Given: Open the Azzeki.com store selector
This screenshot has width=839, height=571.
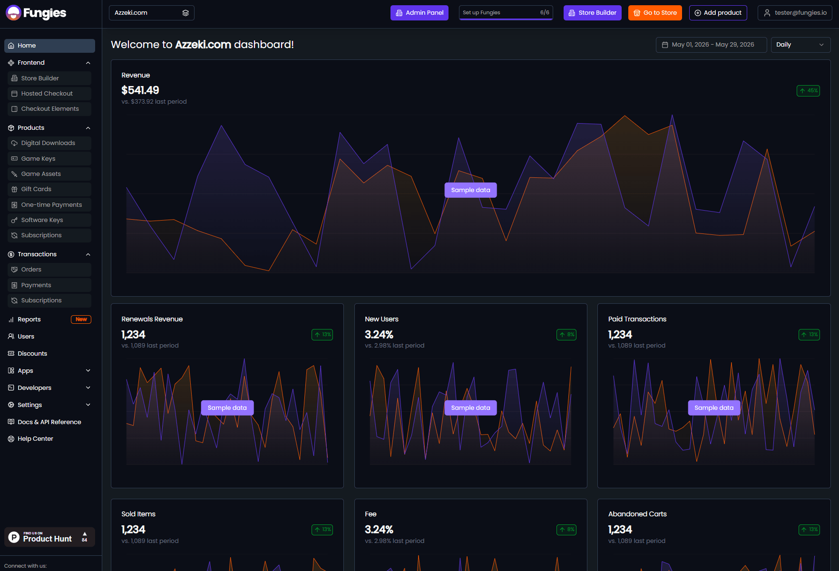Looking at the screenshot, I should 152,13.
